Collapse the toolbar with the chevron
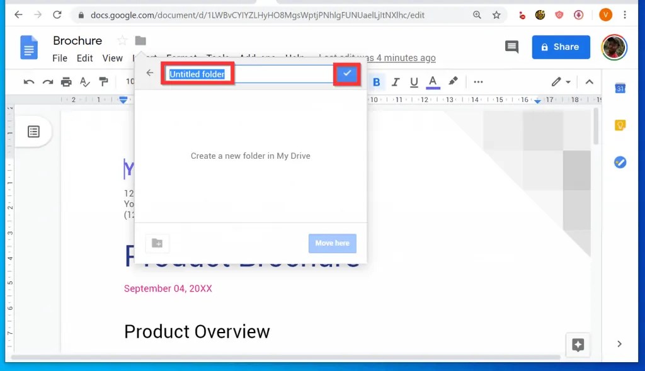Screen dimensions: 645x371 pyautogui.click(x=590, y=82)
